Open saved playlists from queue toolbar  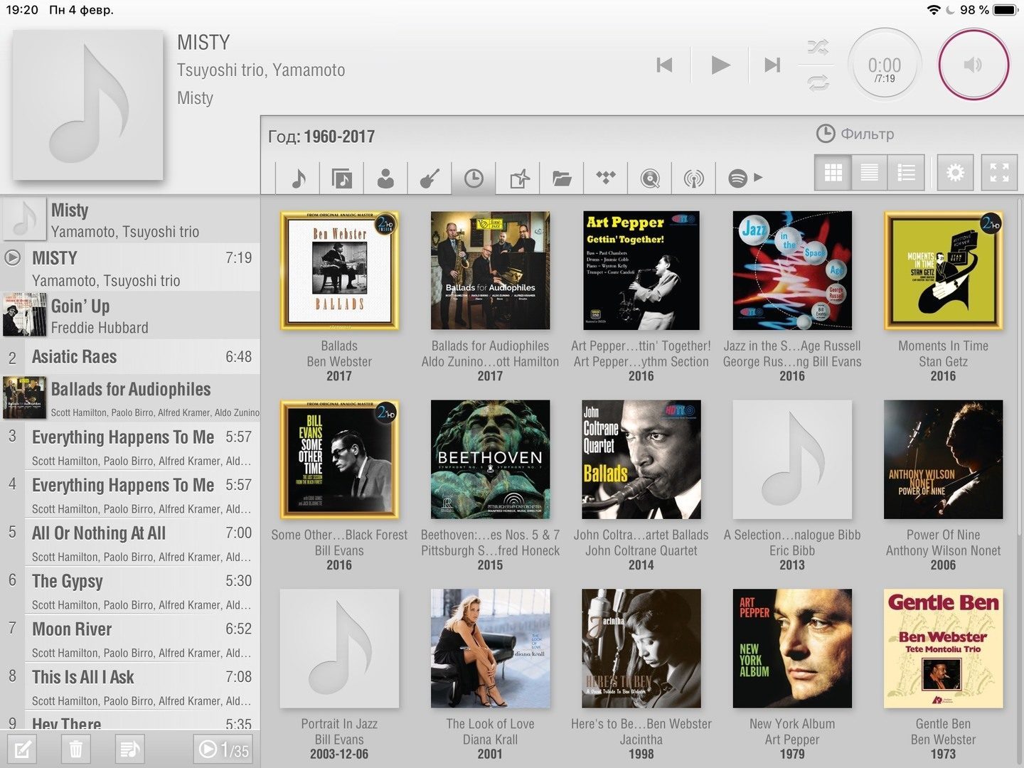(129, 749)
